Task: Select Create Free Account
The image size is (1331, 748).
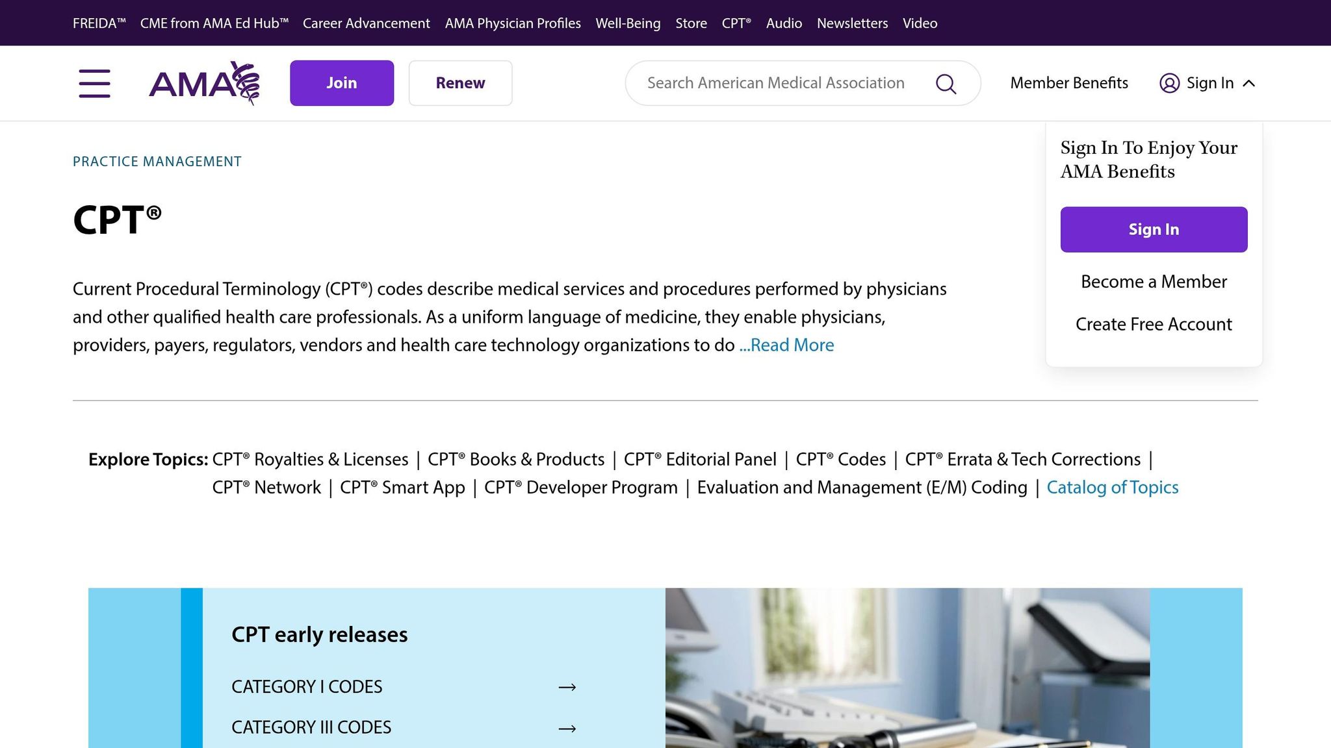Action: tap(1154, 324)
